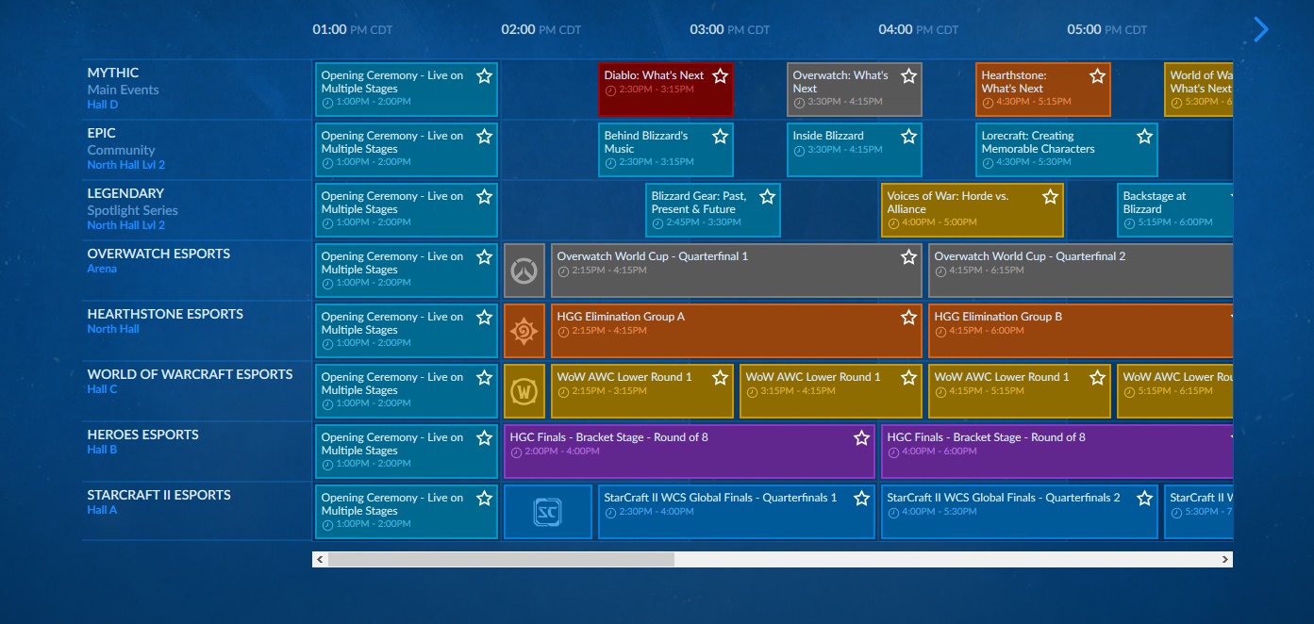Screen dimensions: 1314x624
Task: Click the Overwatch logo icon
Action: pos(524,271)
